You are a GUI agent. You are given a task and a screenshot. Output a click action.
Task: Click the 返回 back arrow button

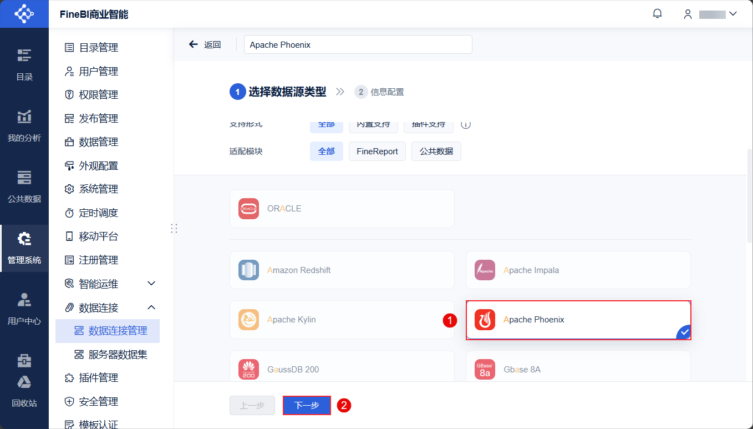205,45
